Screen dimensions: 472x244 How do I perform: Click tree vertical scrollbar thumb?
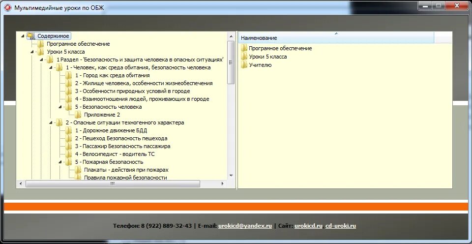click(231, 62)
